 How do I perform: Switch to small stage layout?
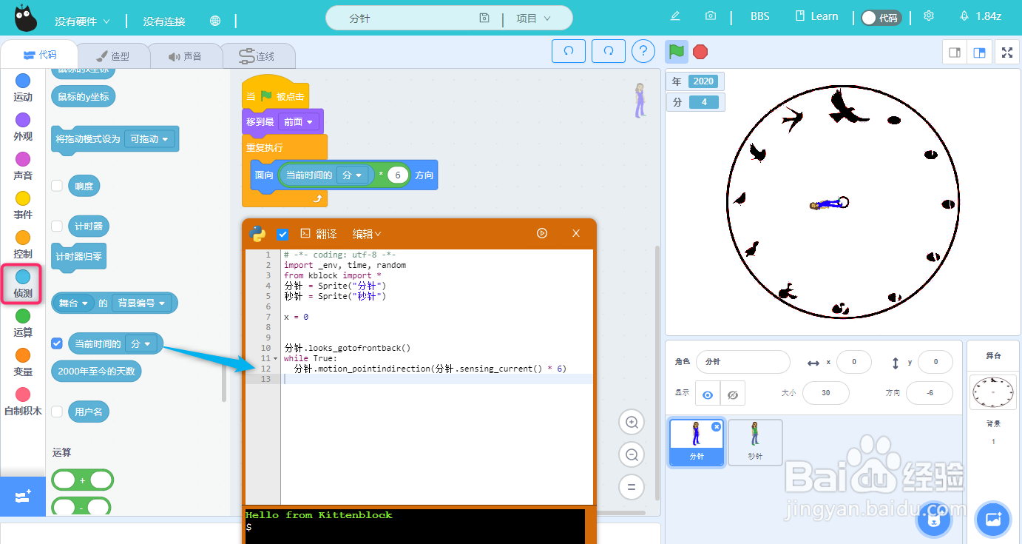[955, 53]
